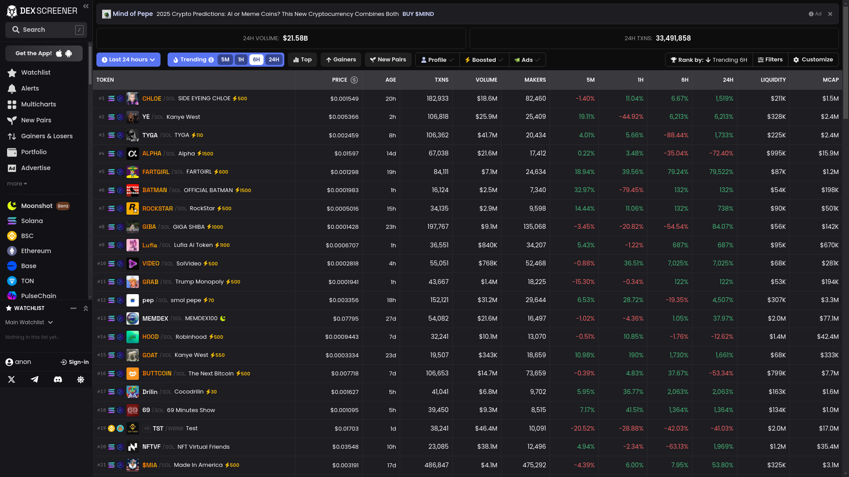Viewport: 849px width, 477px height.
Task: Click the Search input field
Action: (46, 30)
